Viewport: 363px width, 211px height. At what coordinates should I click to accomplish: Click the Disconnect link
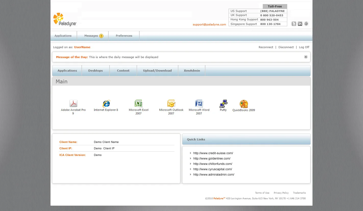tap(286, 47)
